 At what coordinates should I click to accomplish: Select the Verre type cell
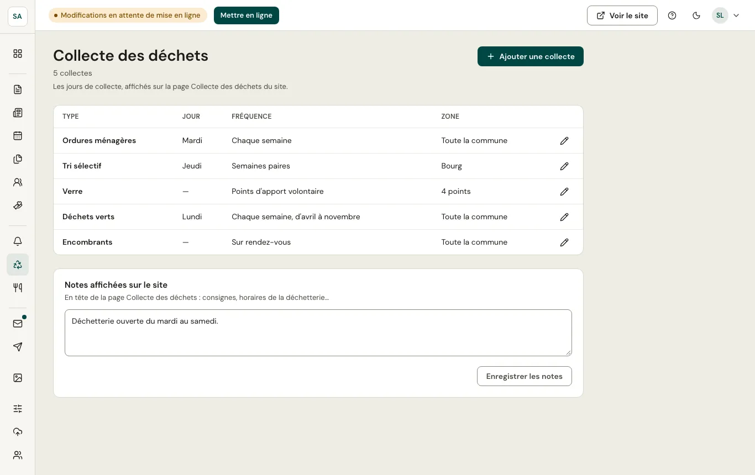pyautogui.click(x=72, y=191)
